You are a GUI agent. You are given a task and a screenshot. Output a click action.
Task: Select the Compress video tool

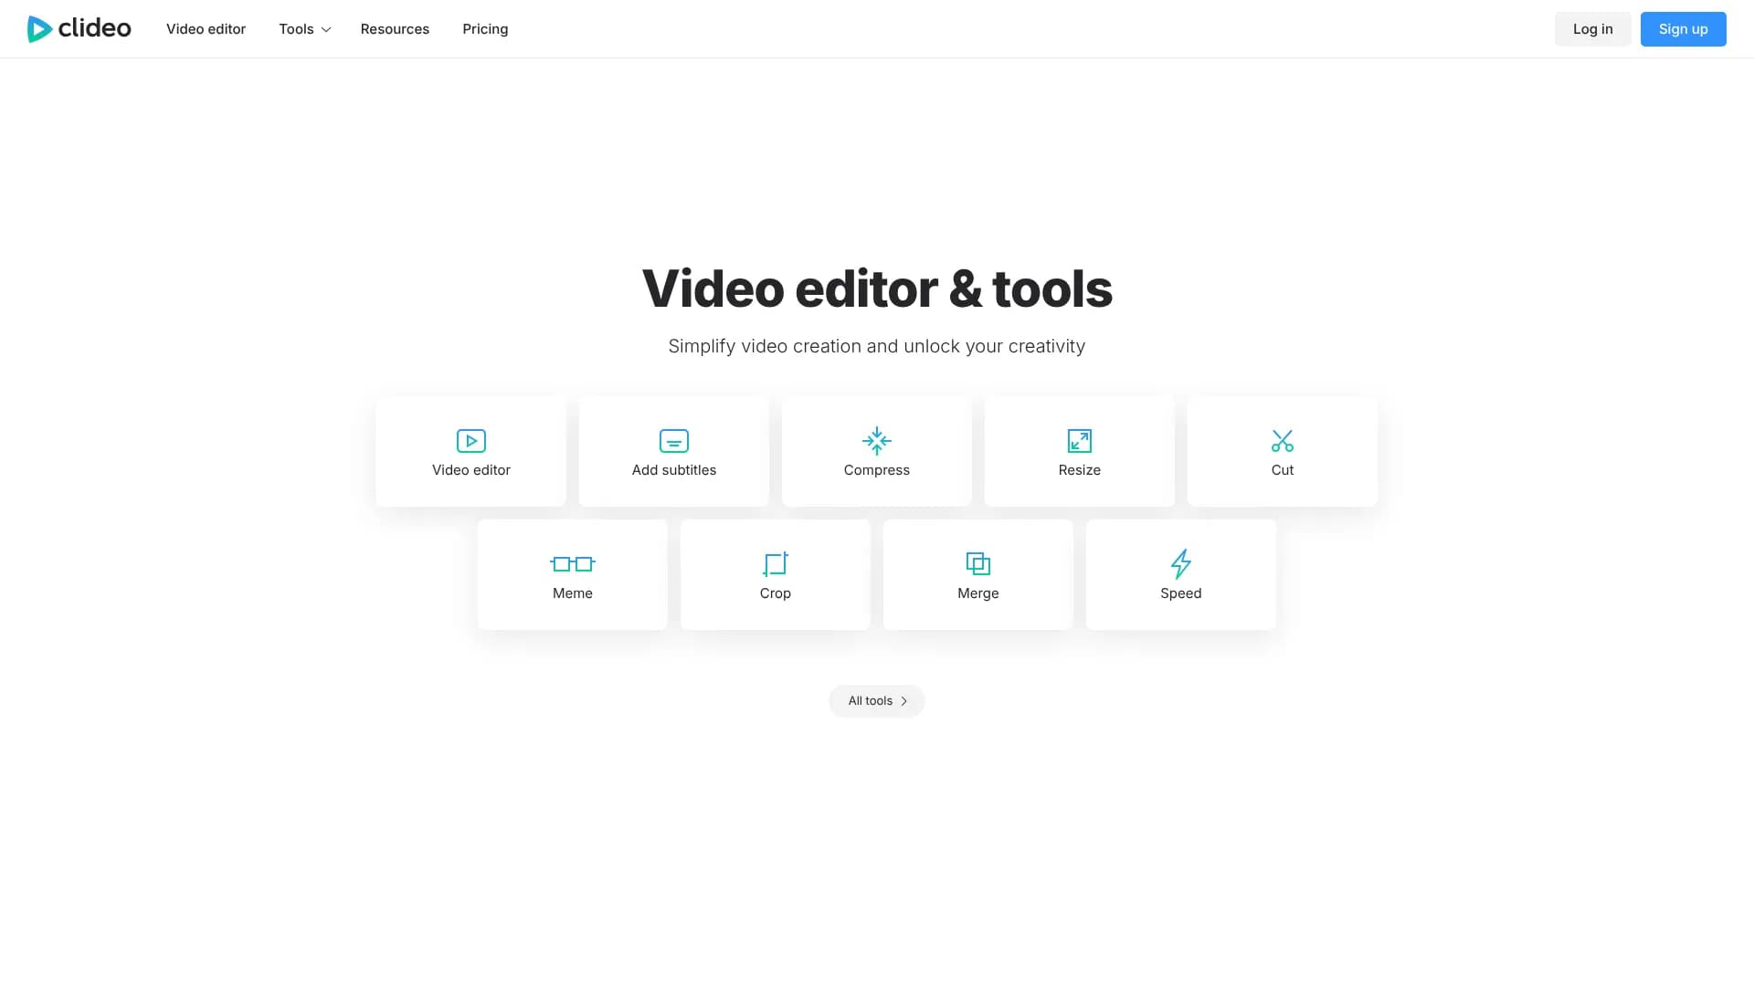(x=876, y=452)
